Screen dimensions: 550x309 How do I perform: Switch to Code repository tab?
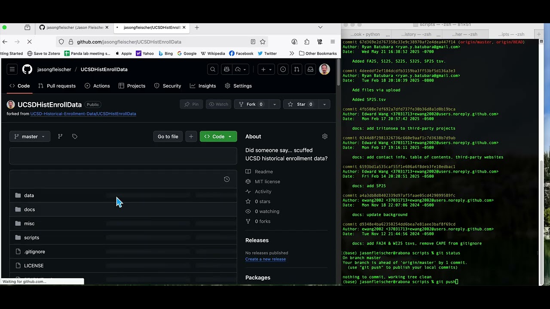19,86
